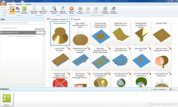Add template to Collection
The width and height of the screenshot is (178, 107).
coord(63,10)
